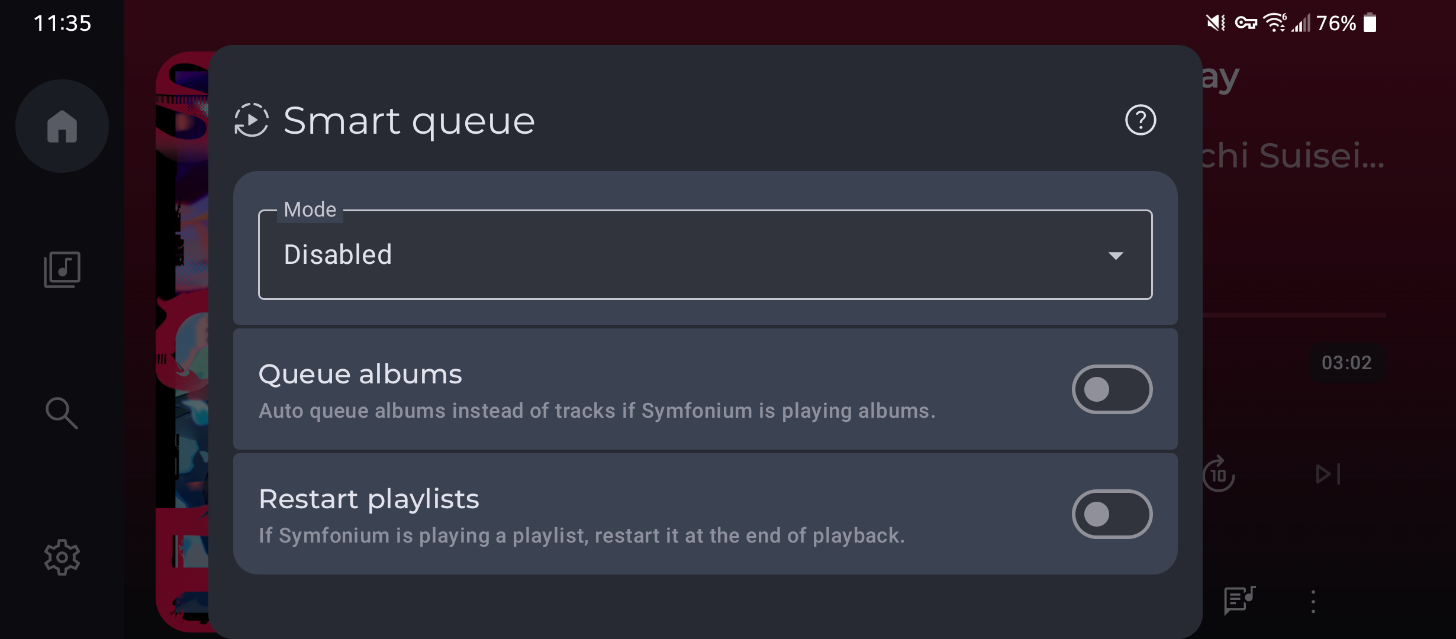Viewport: 1456px width, 639px height.
Task: Enable the Restart playlists switch
Action: point(1112,514)
